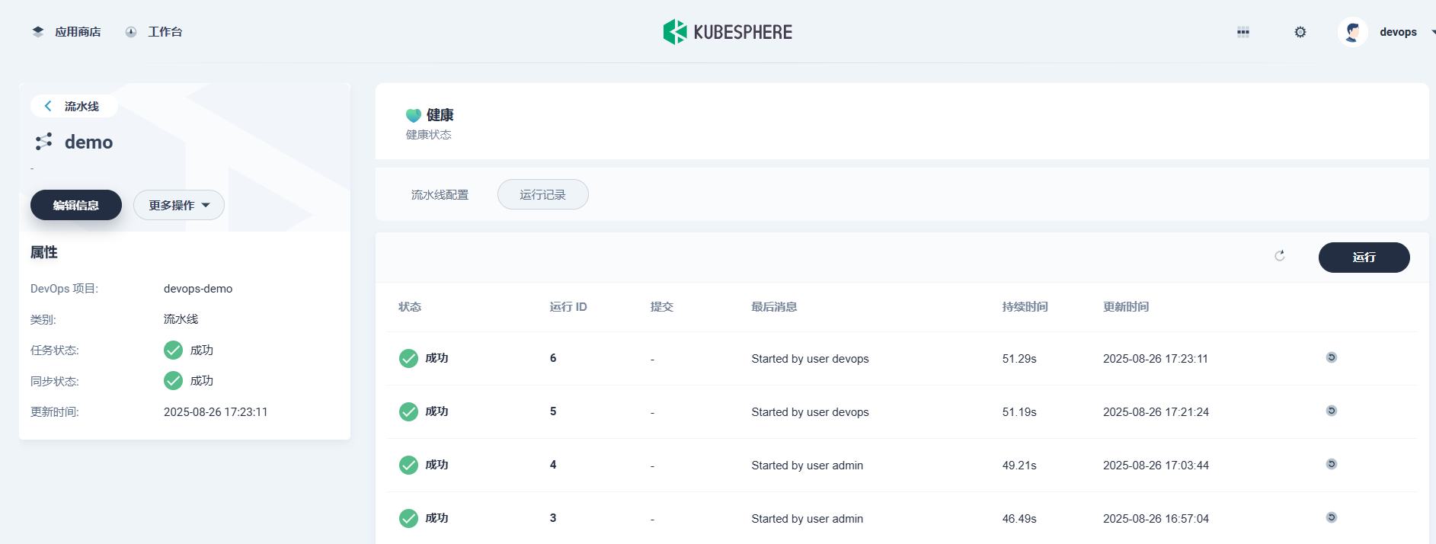Open run ID 6 details
The image size is (1436, 544).
(553, 358)
